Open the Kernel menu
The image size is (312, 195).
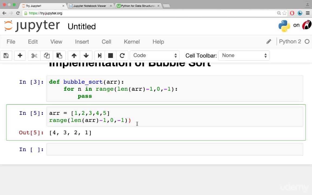tap(132, 42)
